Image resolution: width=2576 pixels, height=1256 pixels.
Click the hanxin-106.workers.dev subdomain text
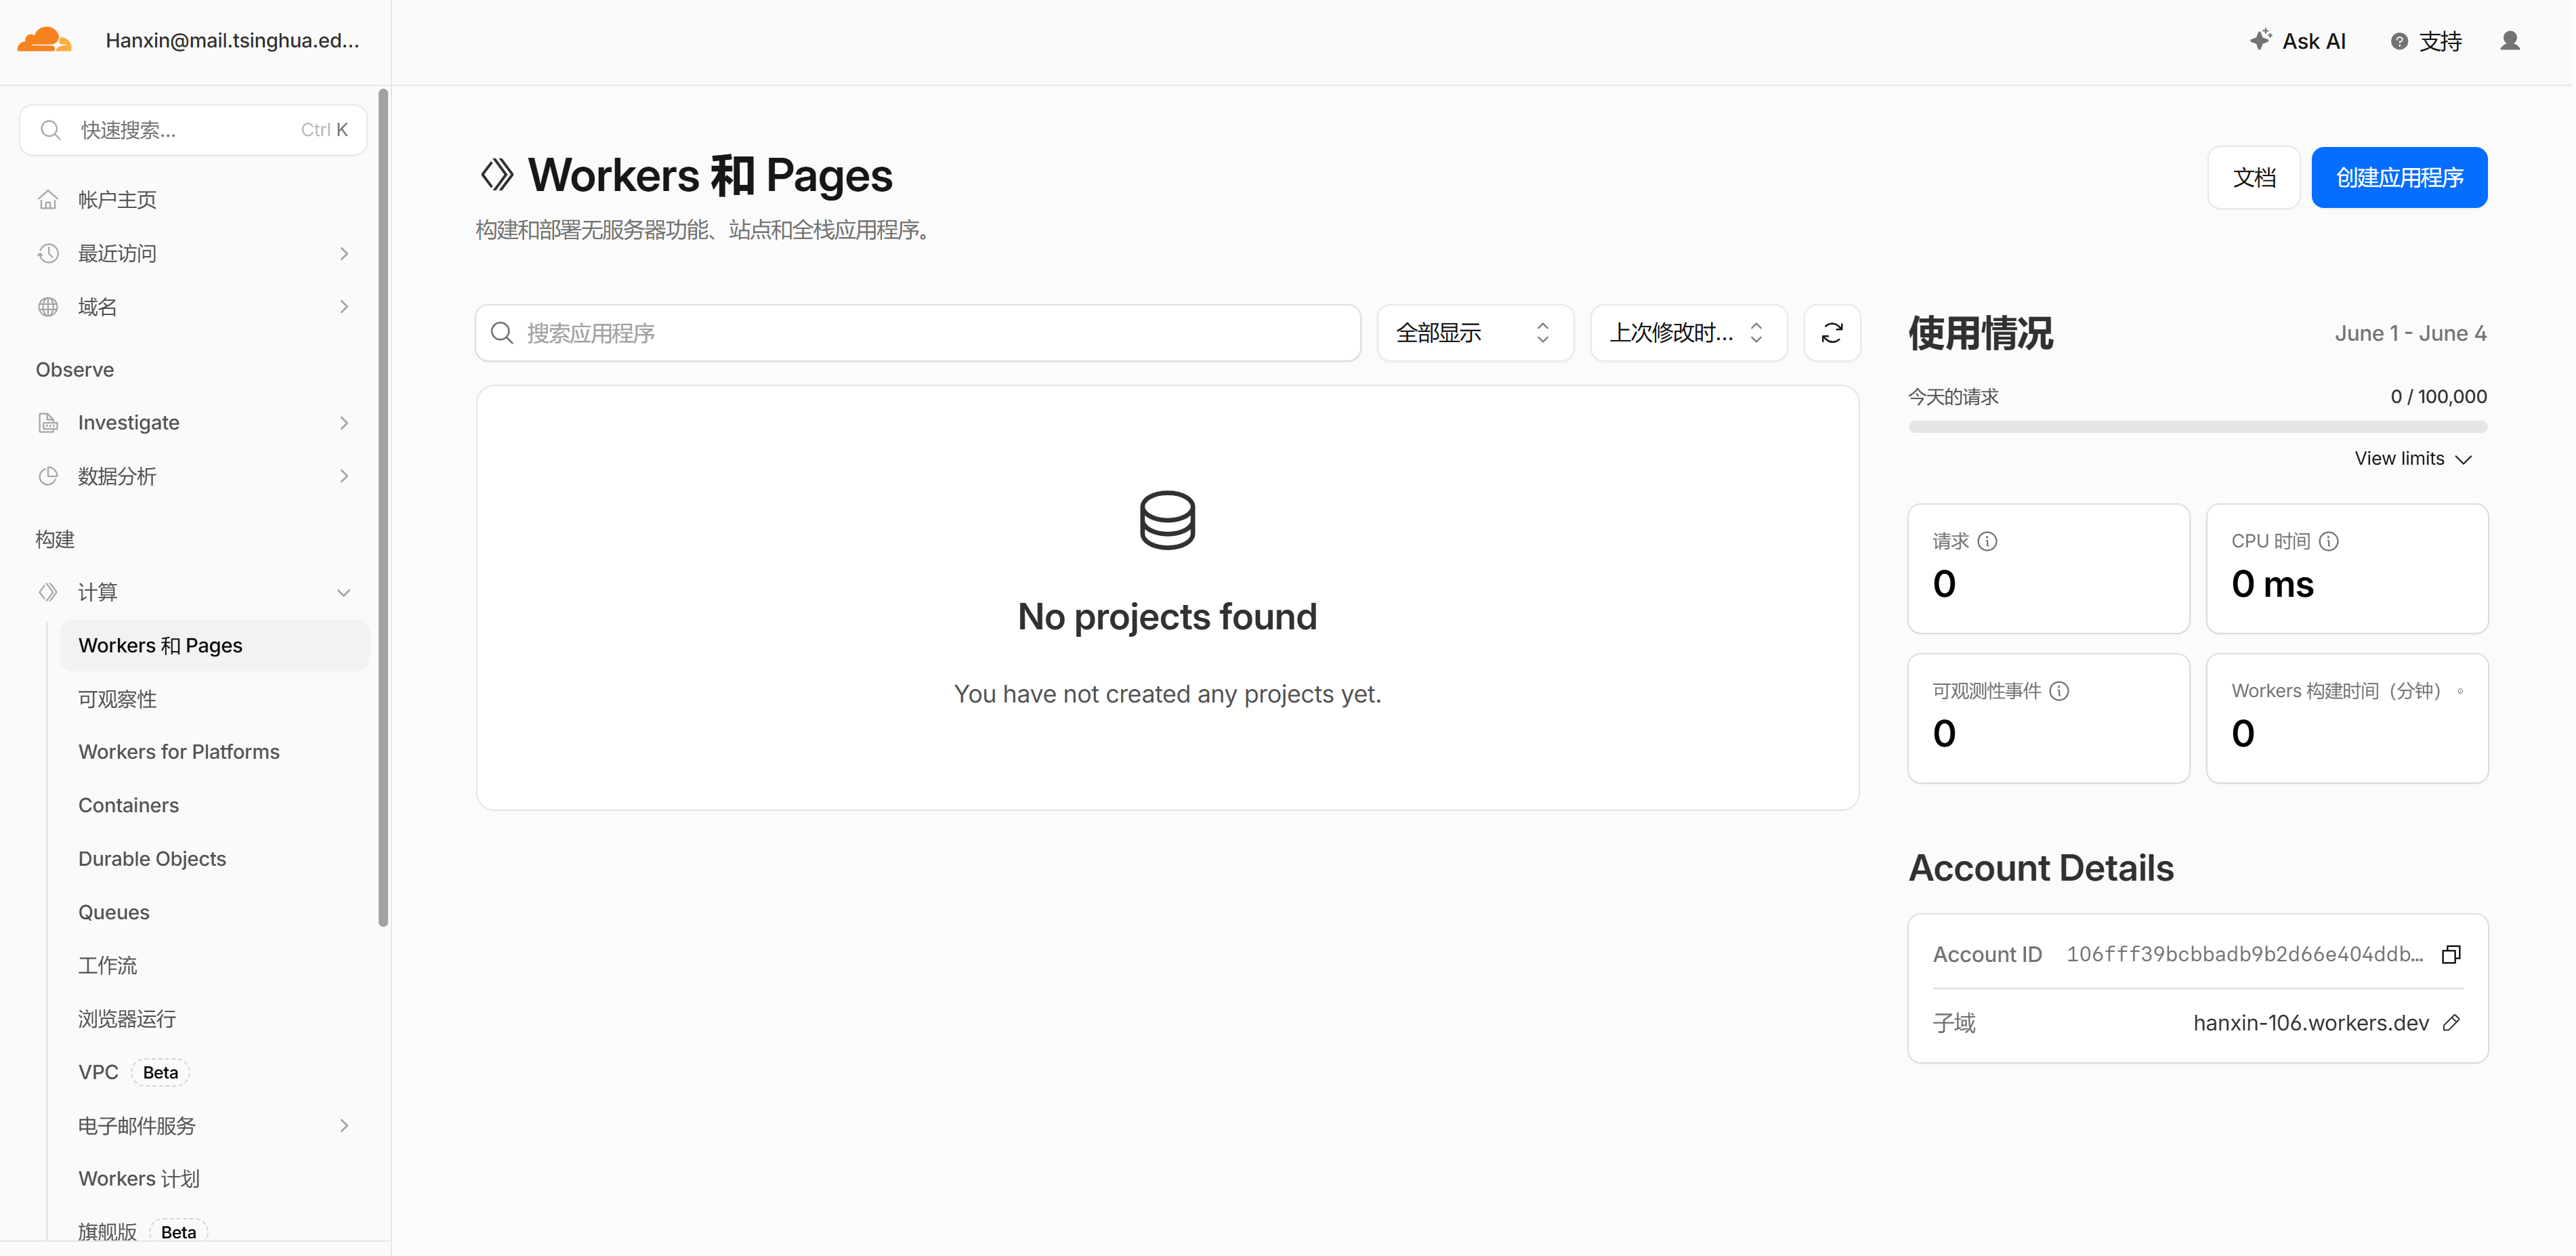click(x=2311, y=1023)
